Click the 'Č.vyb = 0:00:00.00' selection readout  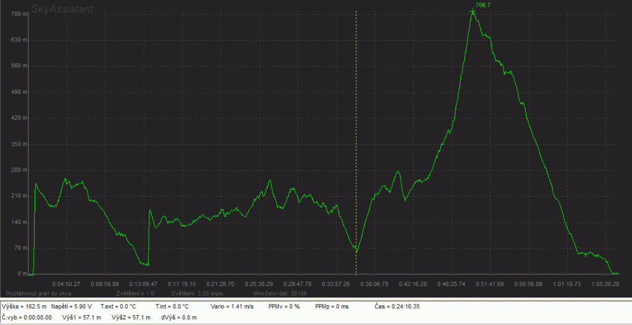[x=27, y=318]
